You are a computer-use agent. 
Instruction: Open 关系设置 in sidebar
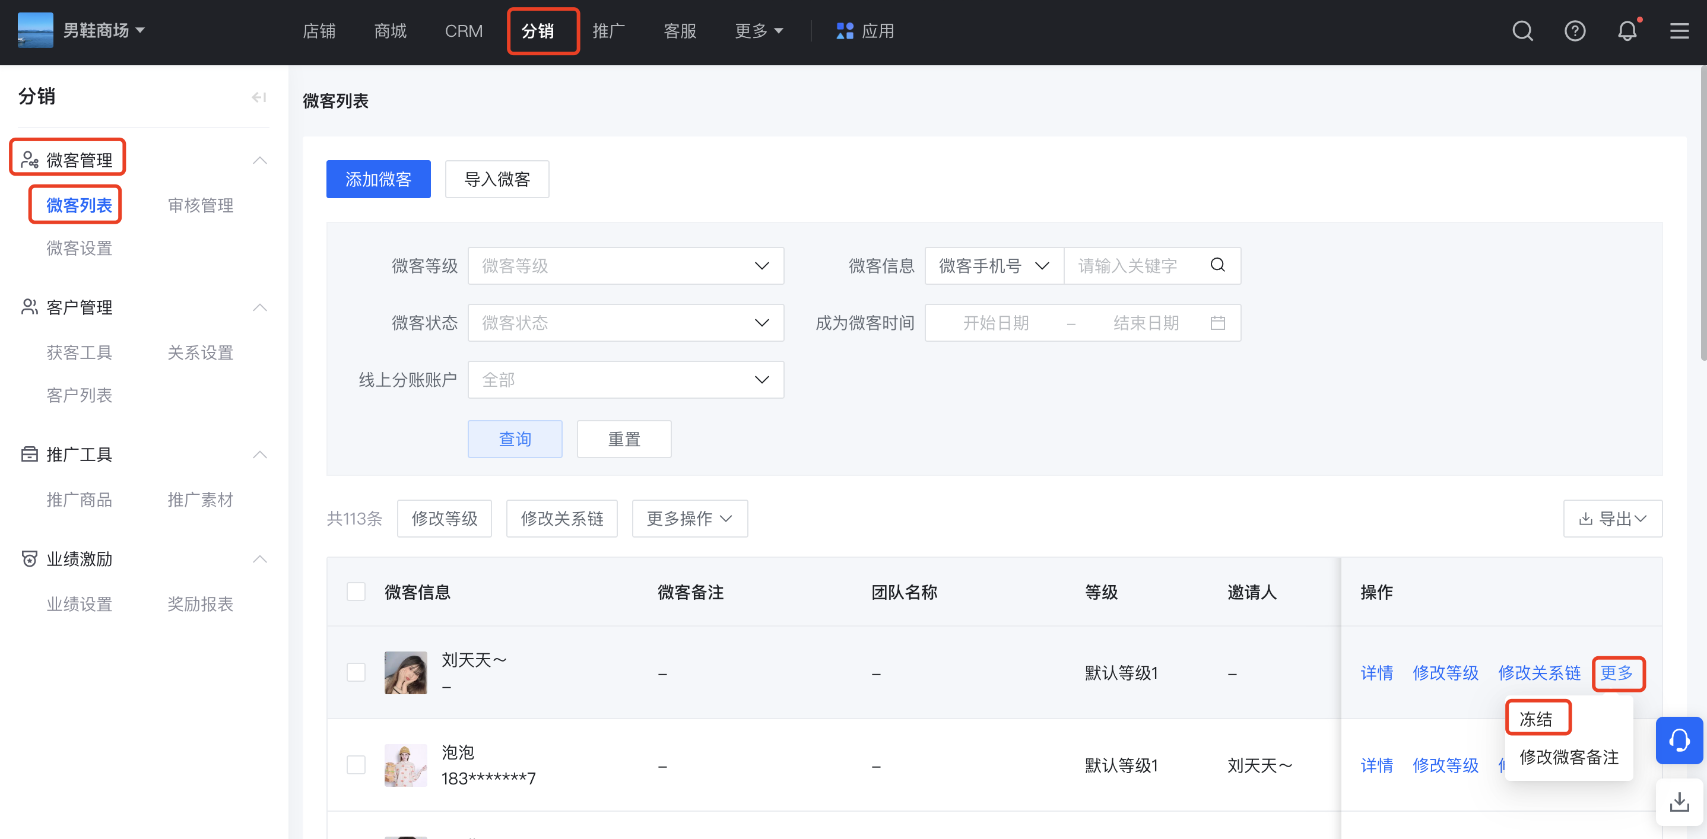pyautogui.click(x=200, y=352)
